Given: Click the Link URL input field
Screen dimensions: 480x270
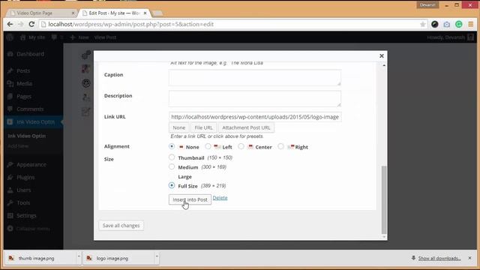Looking at the screenshot, I should point(255,117).
